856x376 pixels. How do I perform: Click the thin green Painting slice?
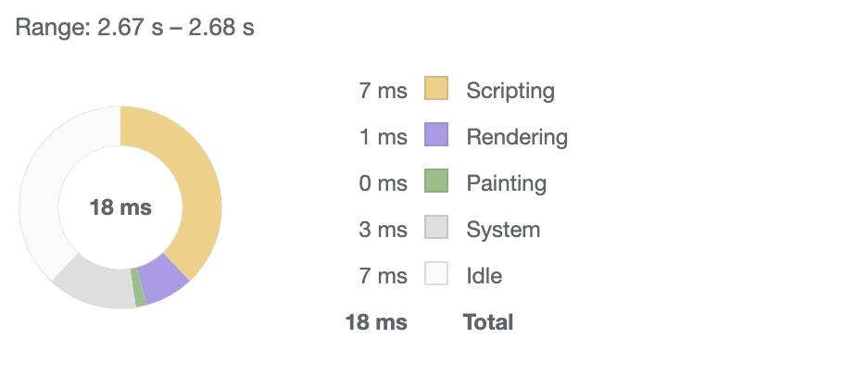click(139, 288)
